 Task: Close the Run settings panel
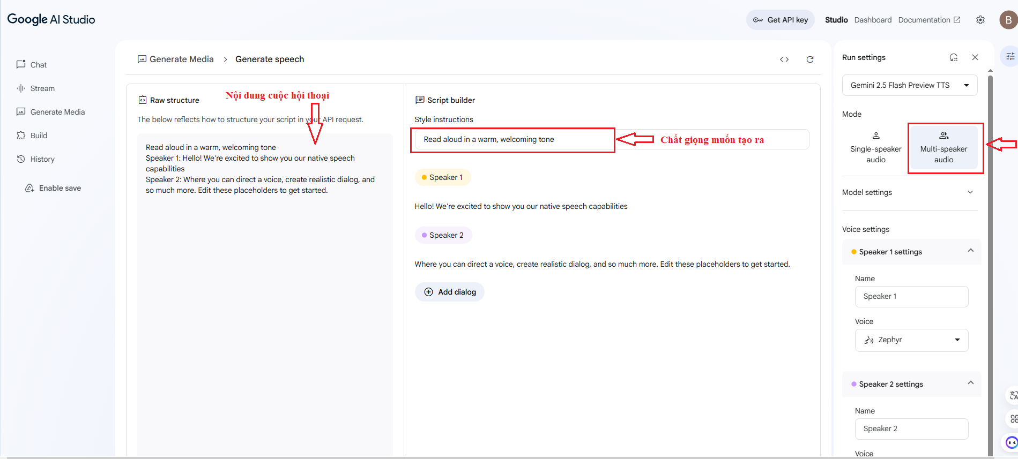tap(975, 57)
